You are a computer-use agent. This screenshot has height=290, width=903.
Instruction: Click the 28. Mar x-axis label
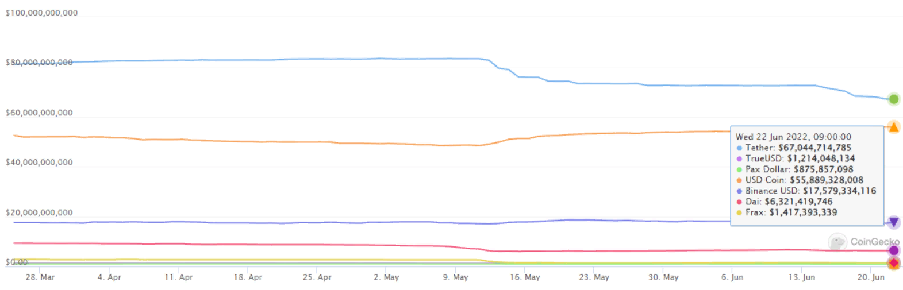click(x=40, y=277)
